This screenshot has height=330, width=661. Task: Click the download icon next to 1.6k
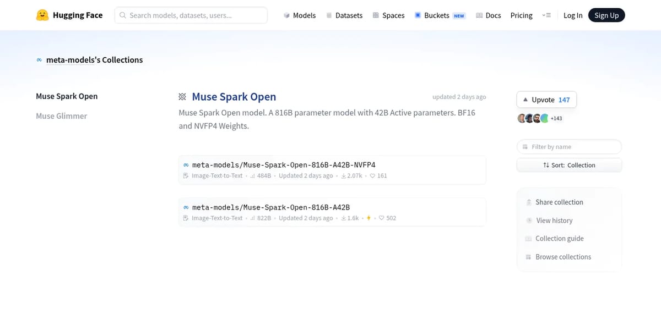tap(344, 218)
